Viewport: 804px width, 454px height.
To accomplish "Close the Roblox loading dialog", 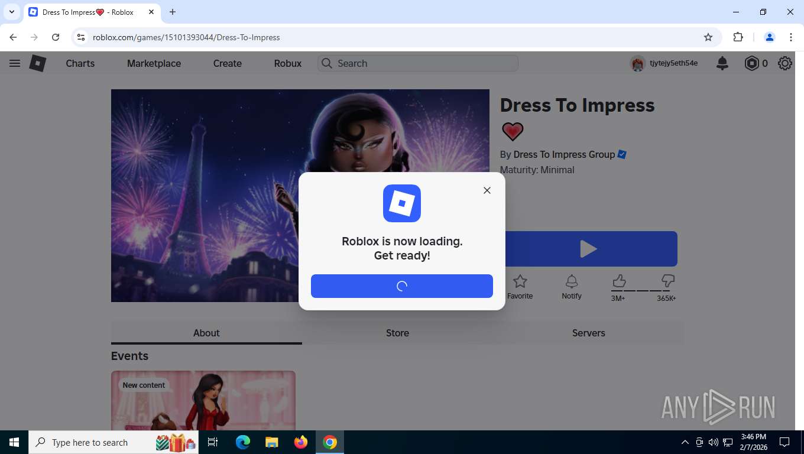I will pyautogui.click(x=487, y=190).
